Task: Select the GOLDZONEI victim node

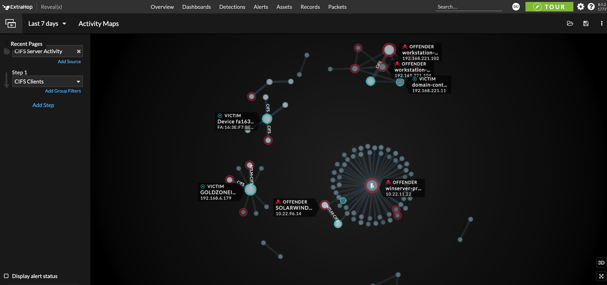Action: [x=250, y=190]
